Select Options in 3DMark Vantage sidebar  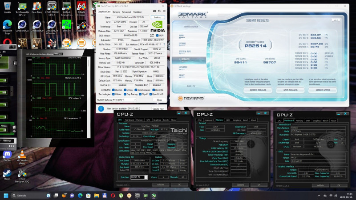tap(182, 44)
